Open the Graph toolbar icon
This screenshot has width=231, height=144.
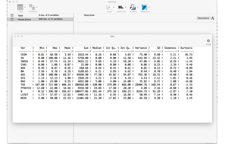click(109, 7)
